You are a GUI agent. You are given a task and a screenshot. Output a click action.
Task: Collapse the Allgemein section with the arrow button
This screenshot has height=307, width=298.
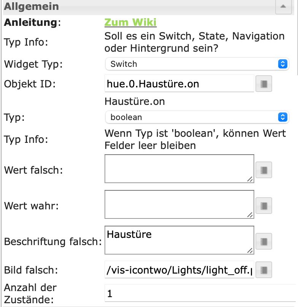(283, 7)
